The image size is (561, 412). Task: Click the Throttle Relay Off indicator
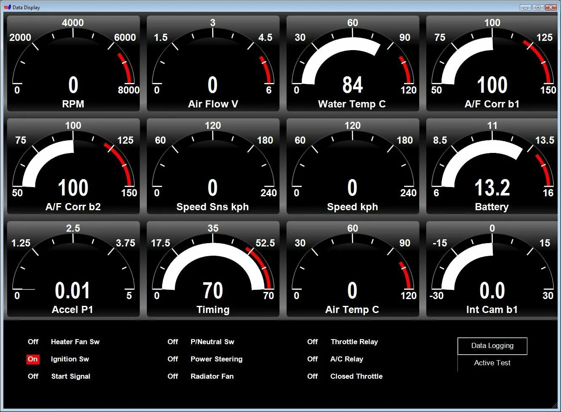click(312, 342)
